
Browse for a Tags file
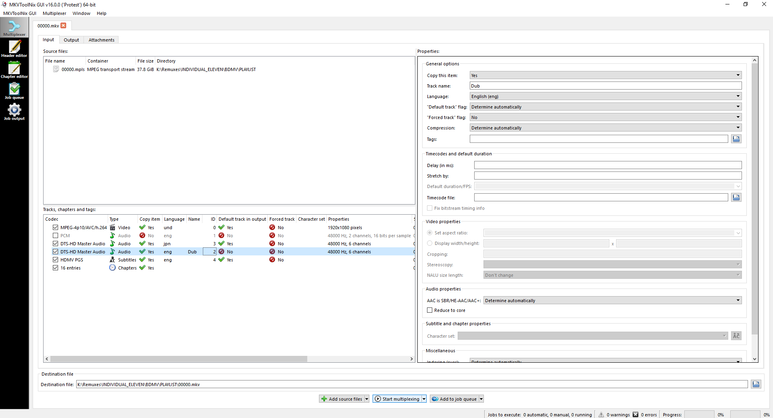pos(736,139)
